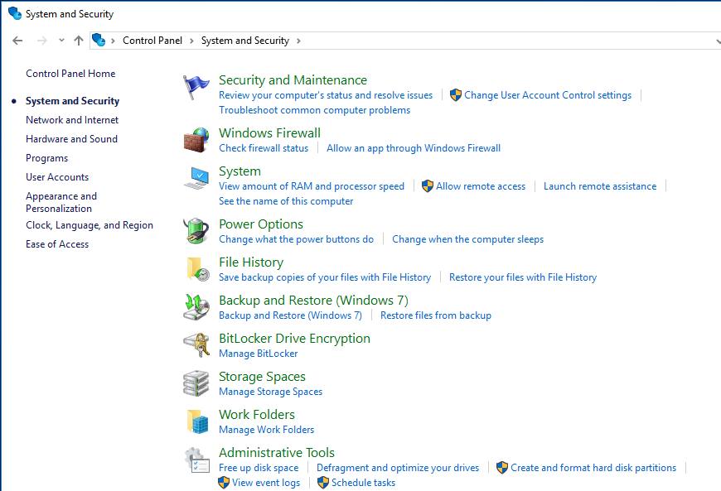Open Power Options heading link
The width and height of the screenshot is (721, 491).
coord(261,224)
